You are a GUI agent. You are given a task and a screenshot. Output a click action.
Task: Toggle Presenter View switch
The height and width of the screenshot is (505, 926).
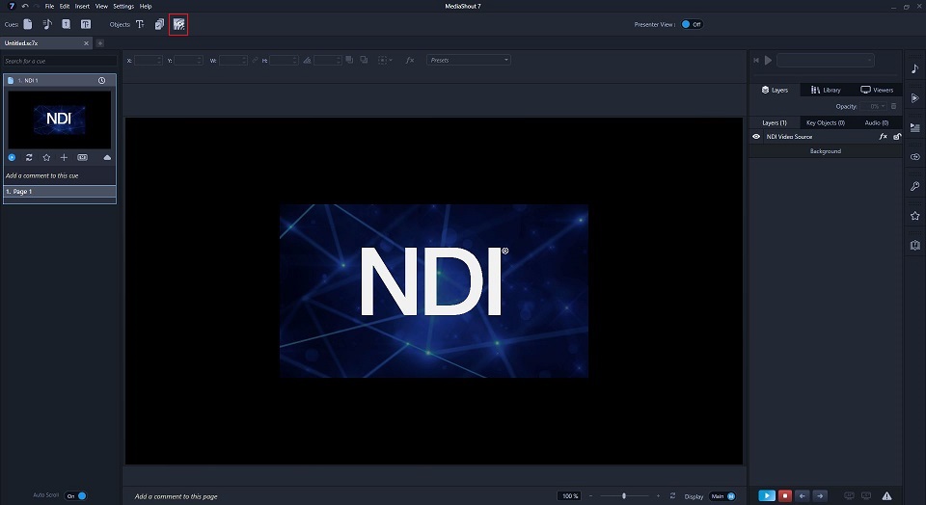pos(692,24)
